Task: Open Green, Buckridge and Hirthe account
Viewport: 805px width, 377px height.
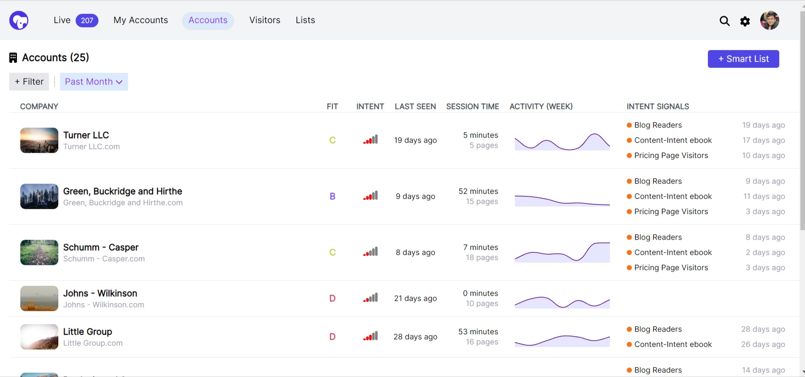Action: (x=122, y=191)
